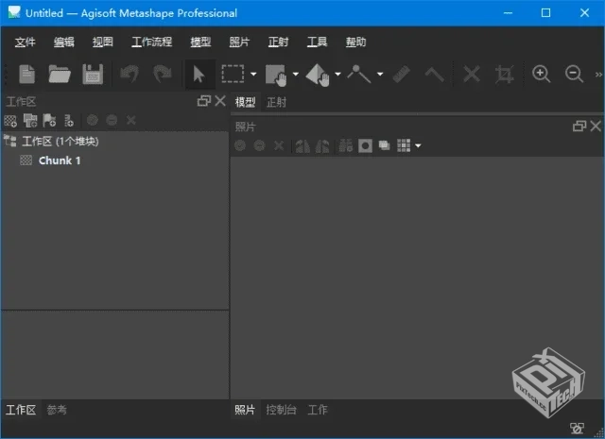
Task: Switch to the 正射 view tab
Action: (277, 102)
